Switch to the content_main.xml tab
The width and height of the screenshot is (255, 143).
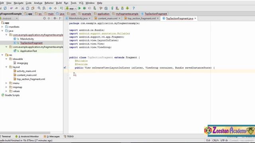pos(108,18)
